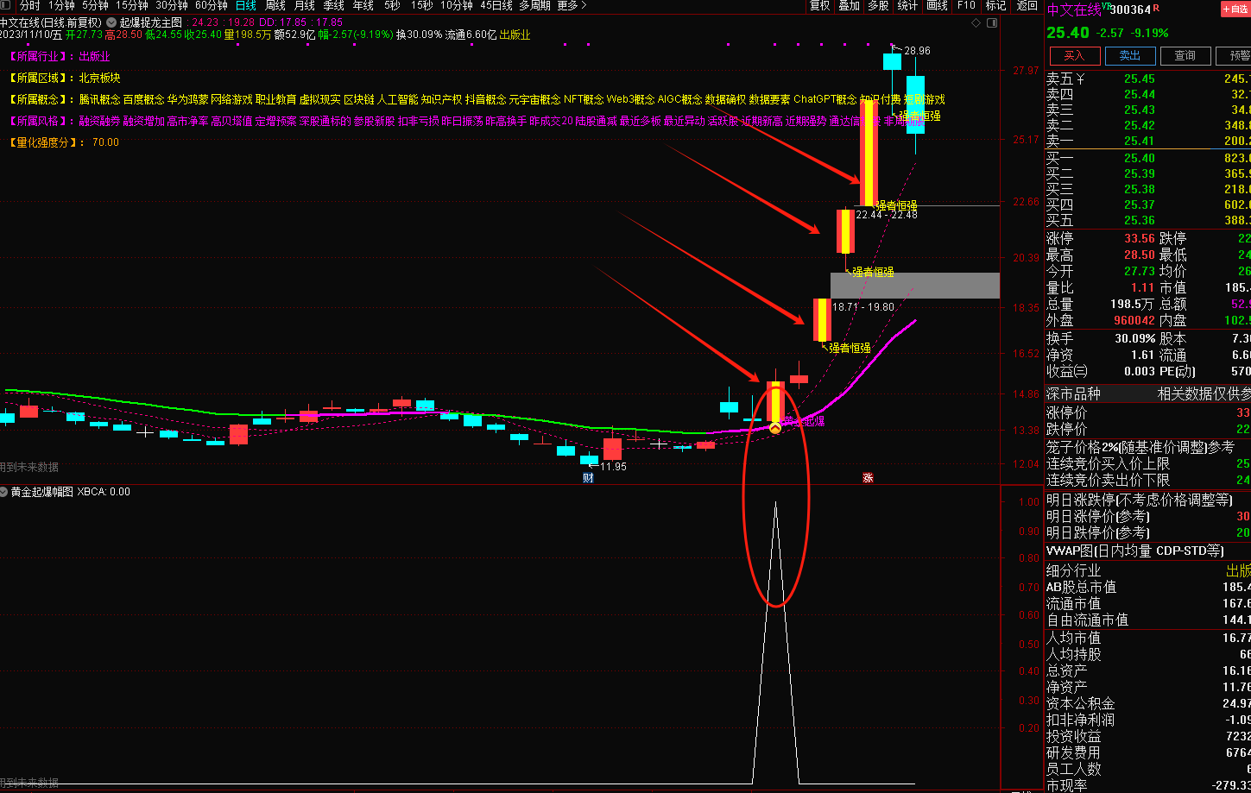Click the 卖一 ask row at 25.41
This screenshot has height=793, width=1251.
point(1148,142)
